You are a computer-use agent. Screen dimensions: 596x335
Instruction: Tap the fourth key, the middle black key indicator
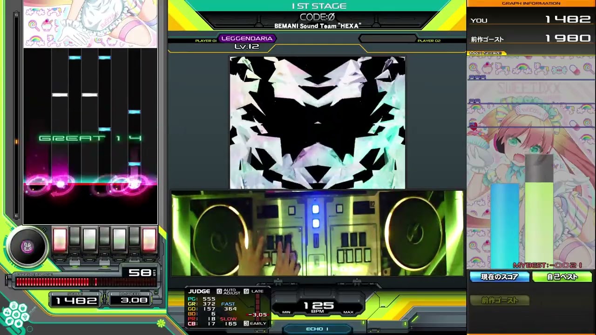tap(105, 236)
